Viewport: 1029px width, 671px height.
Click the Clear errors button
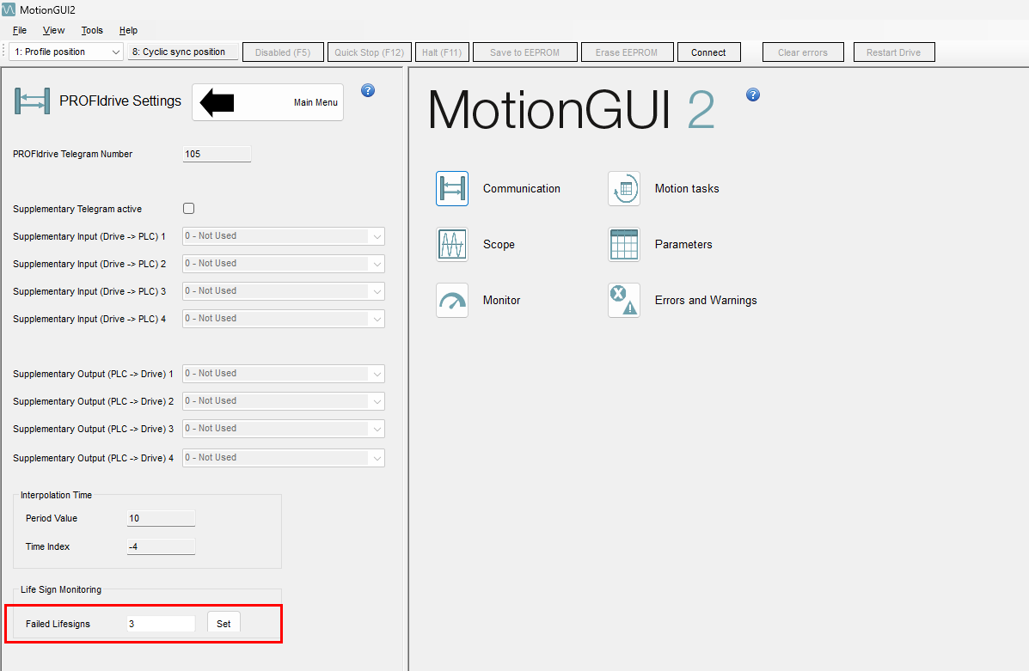point(803,52)
